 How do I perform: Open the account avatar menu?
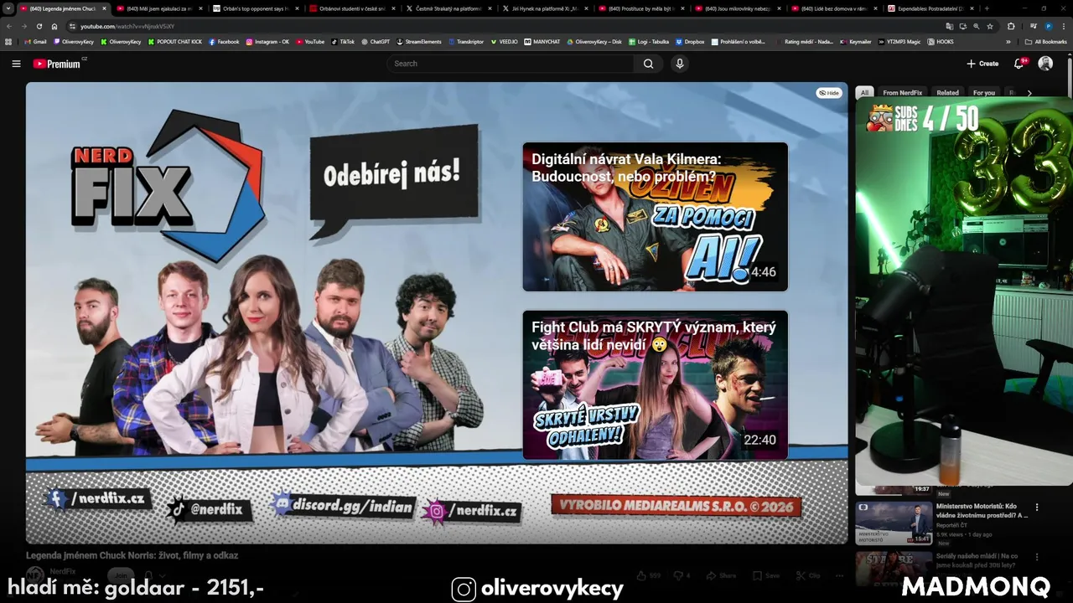[1045, 64]
